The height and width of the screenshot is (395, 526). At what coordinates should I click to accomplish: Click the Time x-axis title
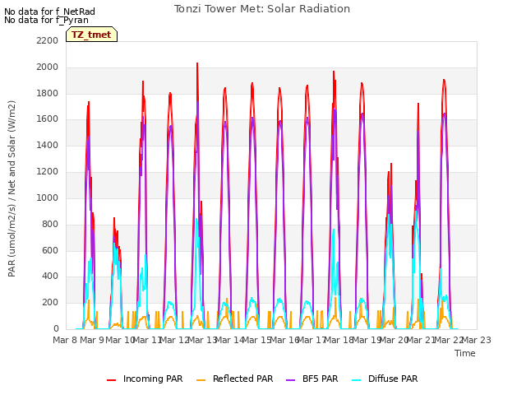pos(465,353)
